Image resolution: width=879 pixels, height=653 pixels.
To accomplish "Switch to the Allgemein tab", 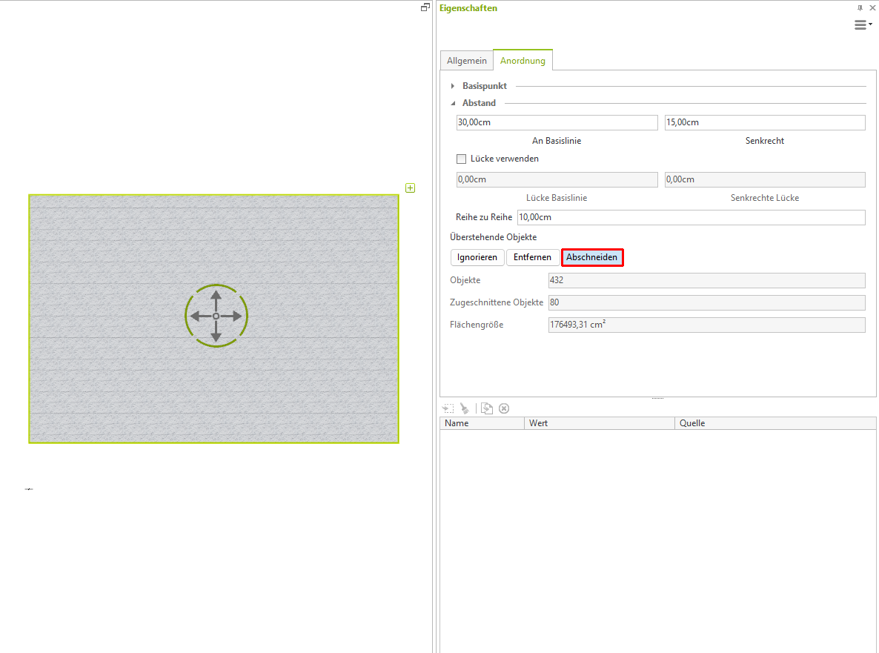I will pos(466,61).
